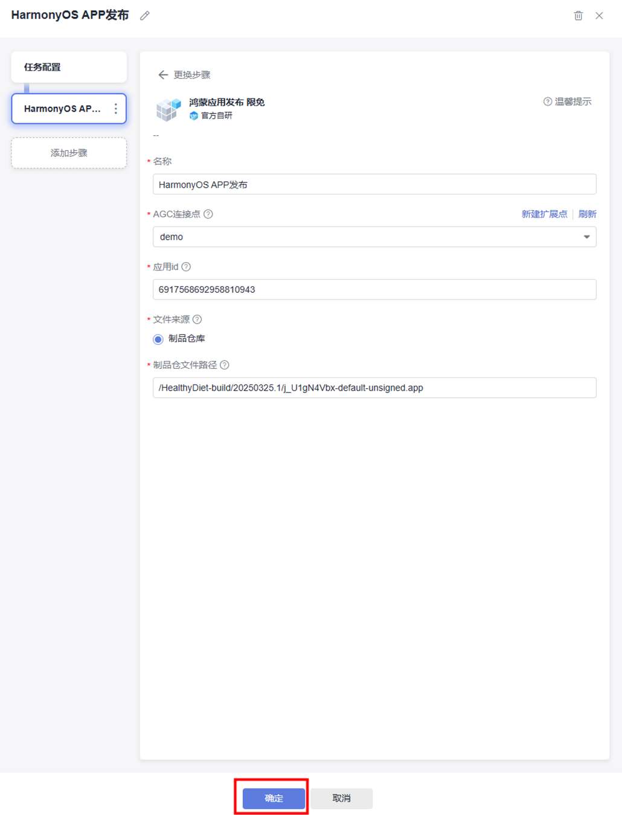
Task: Click the 添加步骤 add step button
Action: coord(69,153)
